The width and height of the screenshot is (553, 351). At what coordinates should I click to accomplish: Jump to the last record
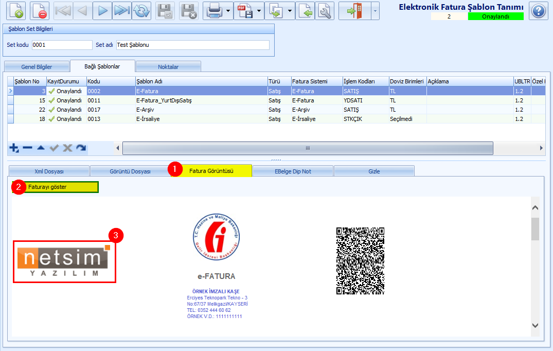coord(122,11)
